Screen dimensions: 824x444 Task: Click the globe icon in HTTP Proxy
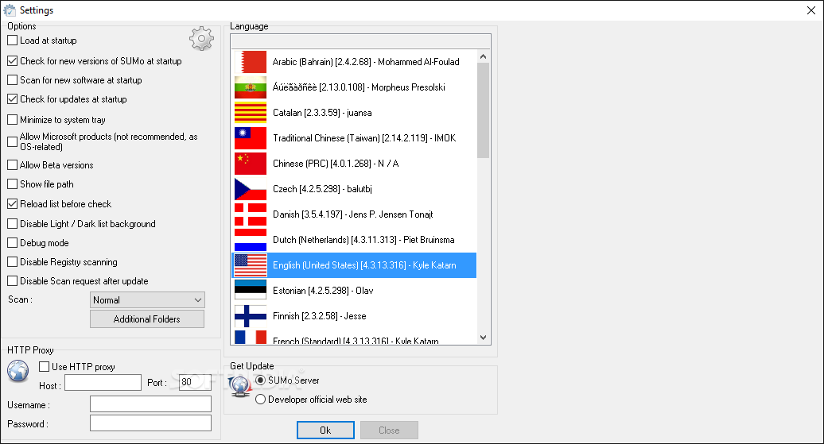pyautogui.click(x=17, y=370)
